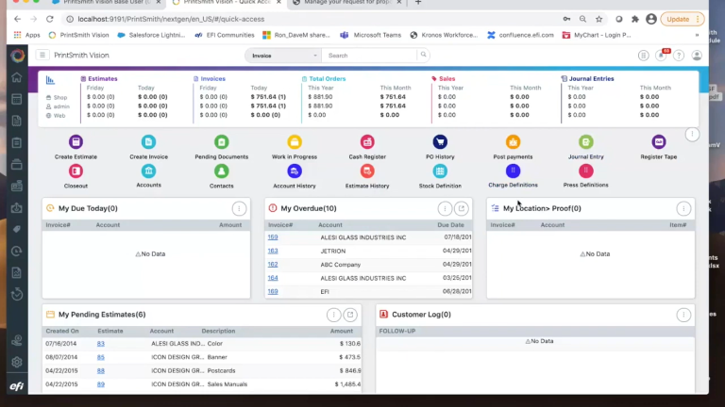Open pending estimate 83 link

[x=101, y=343]
